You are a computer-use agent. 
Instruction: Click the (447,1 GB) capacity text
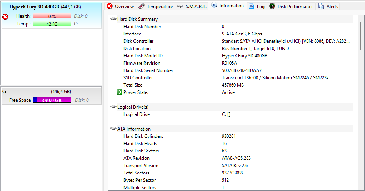tap(71, 7)
